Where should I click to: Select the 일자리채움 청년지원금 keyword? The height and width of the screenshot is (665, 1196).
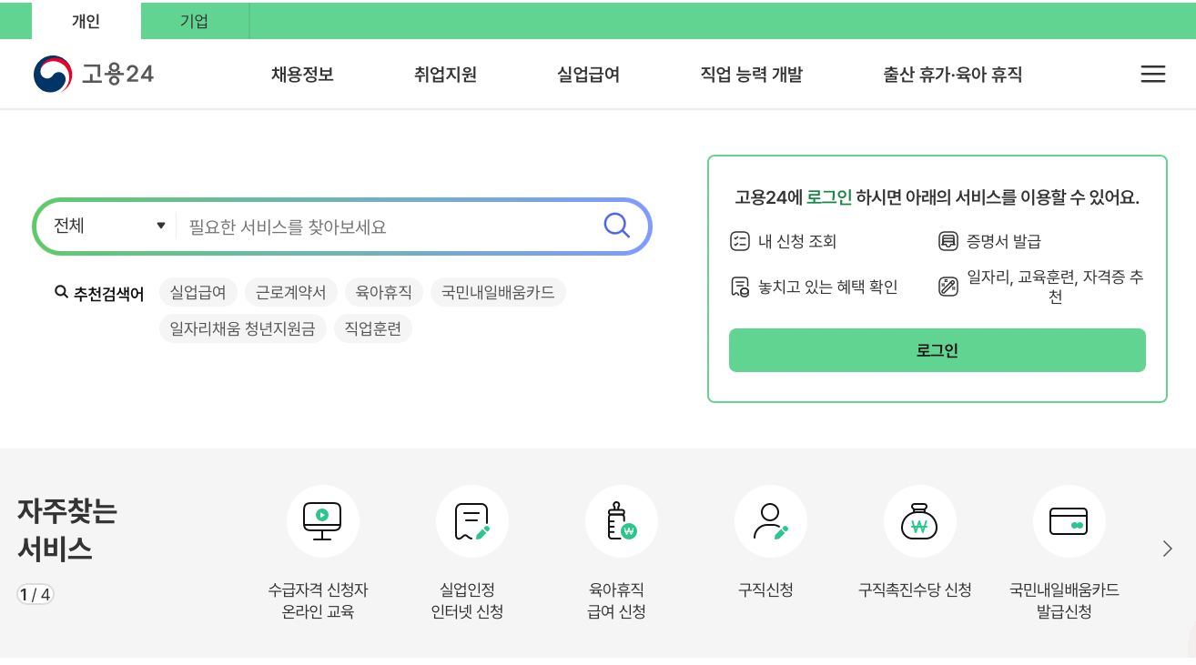pyautogui.click(x=243, y=328)
